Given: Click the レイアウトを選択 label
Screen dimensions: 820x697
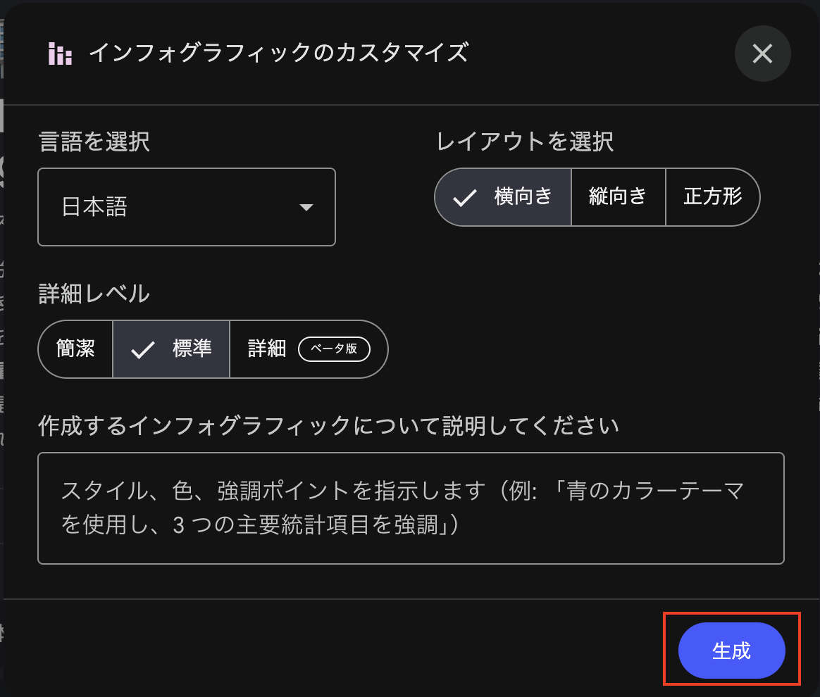Looking at the screenshot, I should pos(525,142).
